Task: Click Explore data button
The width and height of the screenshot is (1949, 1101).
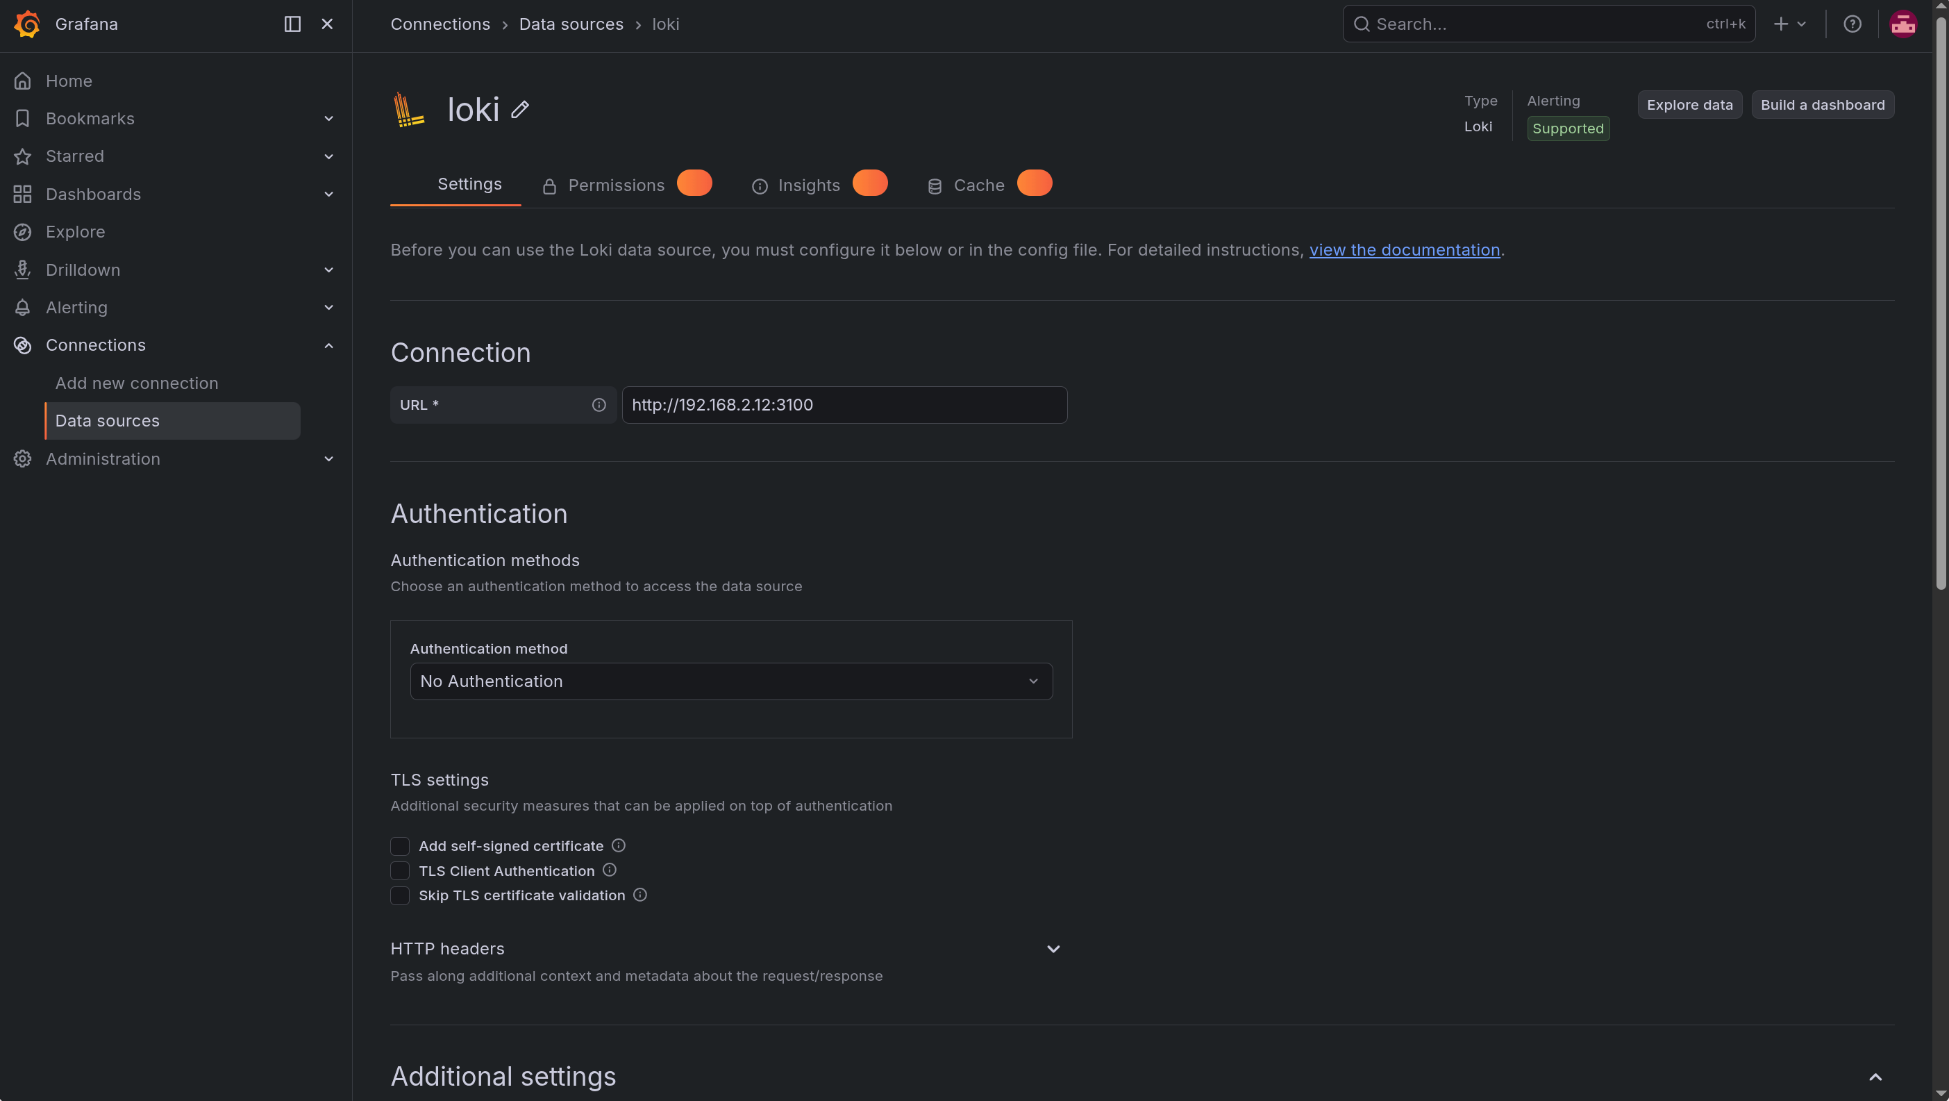Action: coord(1689,105)
